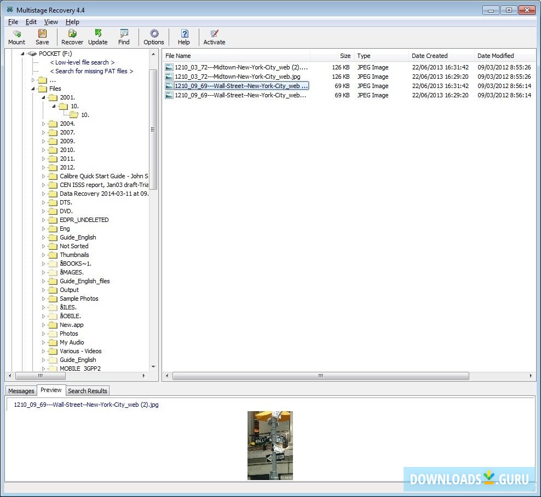Open the Edit menu
Viewport: 541px width, 497px height.
(31, 22)
